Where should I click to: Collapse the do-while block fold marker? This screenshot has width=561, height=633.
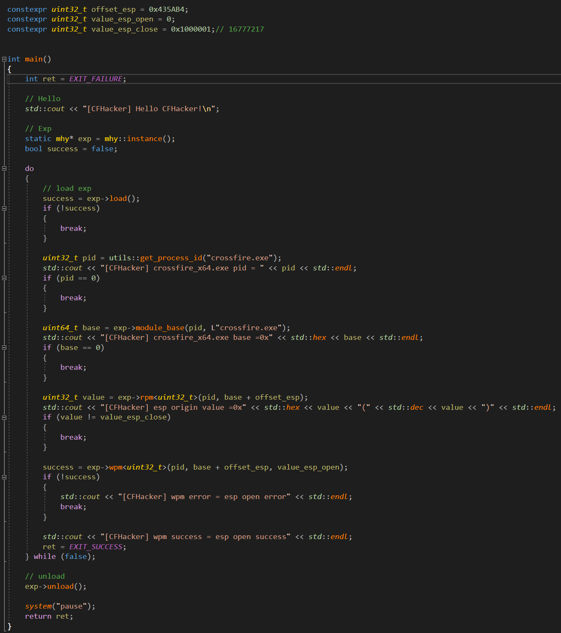[x=4, y=168]
